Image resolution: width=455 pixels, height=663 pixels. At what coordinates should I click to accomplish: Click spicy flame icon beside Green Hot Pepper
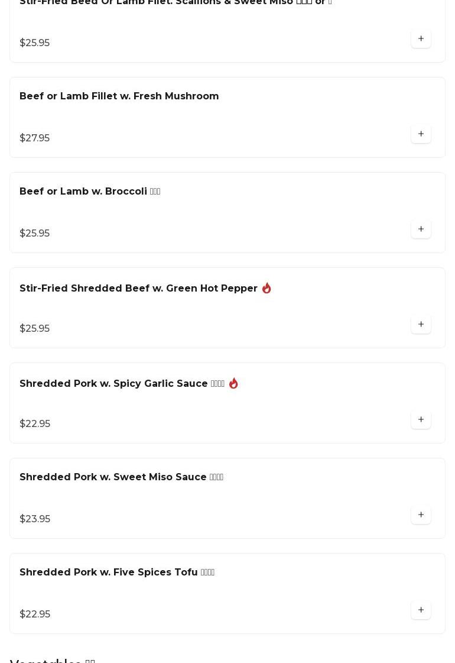pos(266,288)
